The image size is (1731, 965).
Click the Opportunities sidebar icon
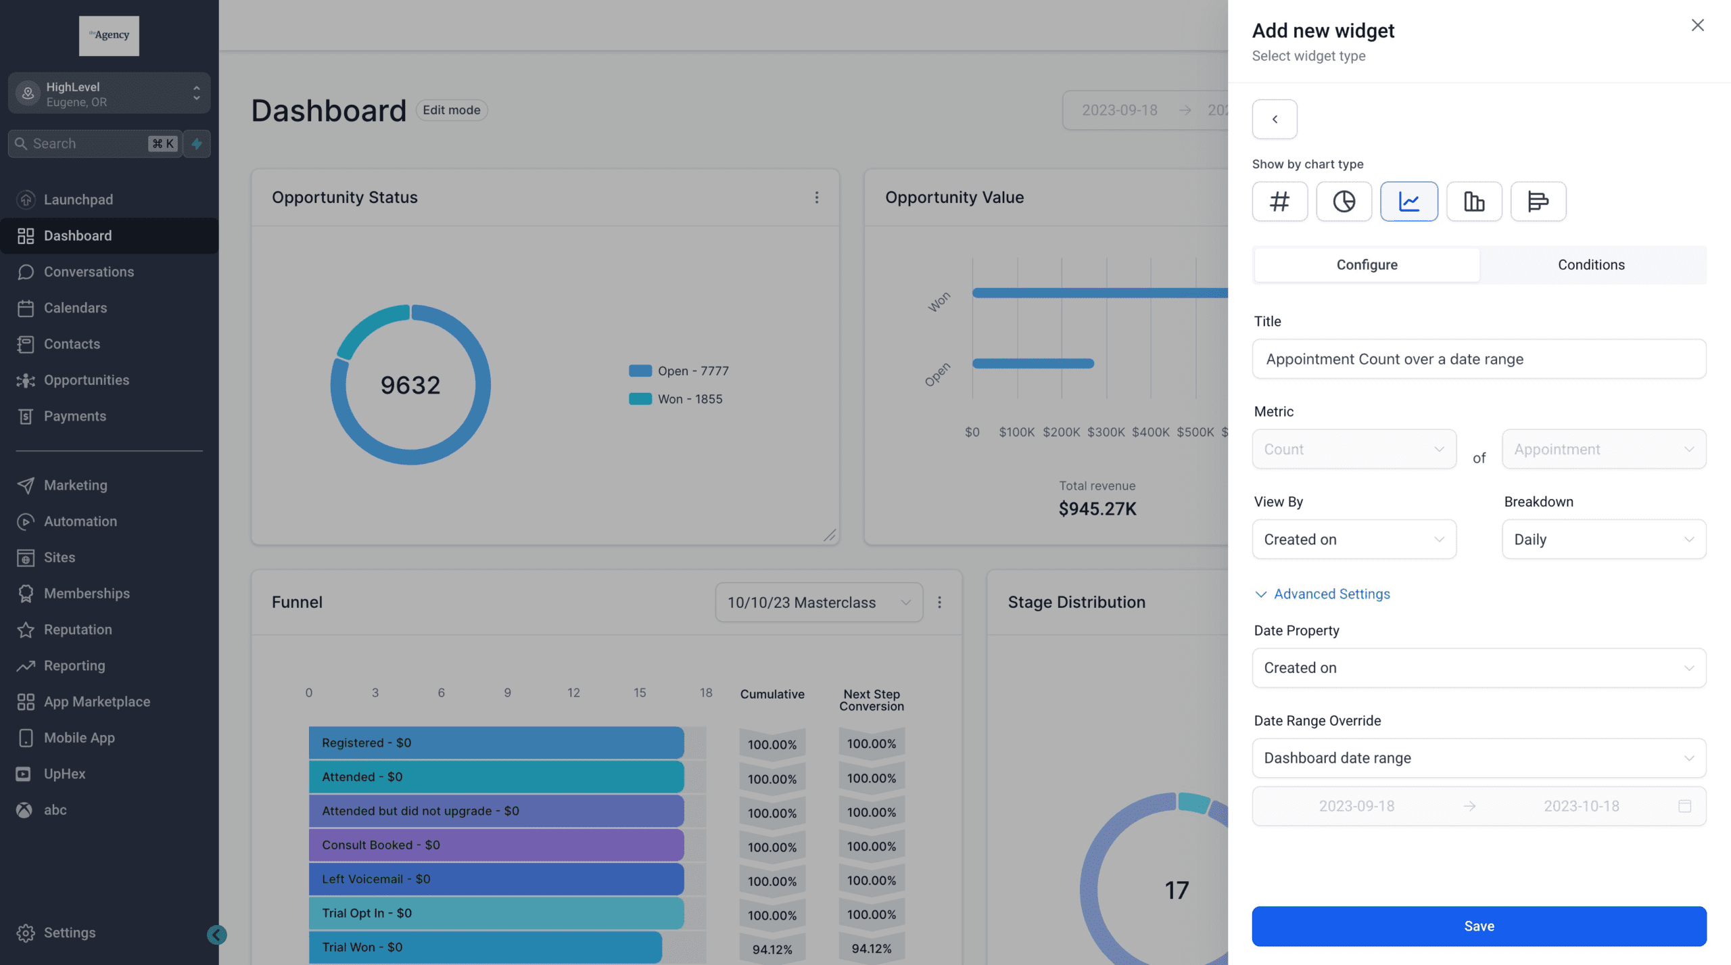(x=26, y=380)
